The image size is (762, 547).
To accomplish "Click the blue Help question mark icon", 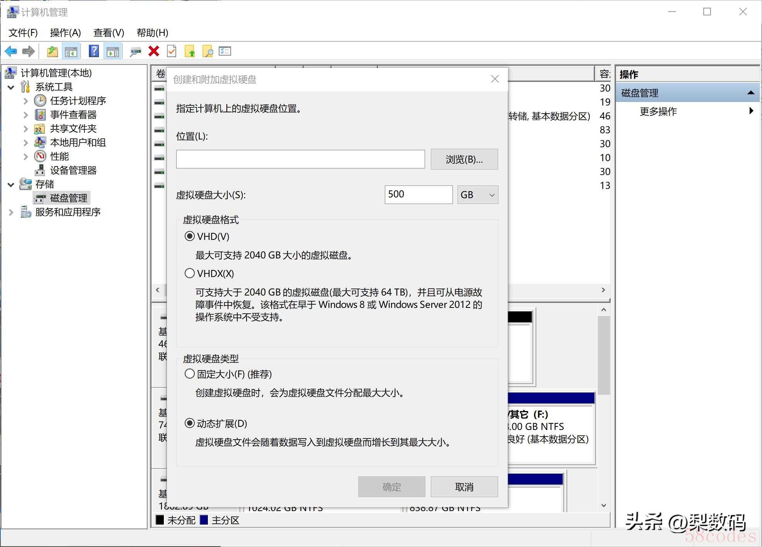I will (x=94, y=51).
